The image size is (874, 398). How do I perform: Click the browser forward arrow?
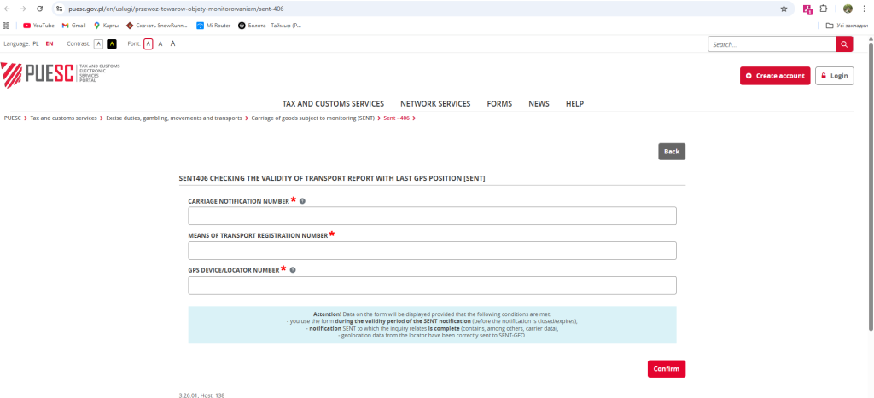tap(23, 9)
